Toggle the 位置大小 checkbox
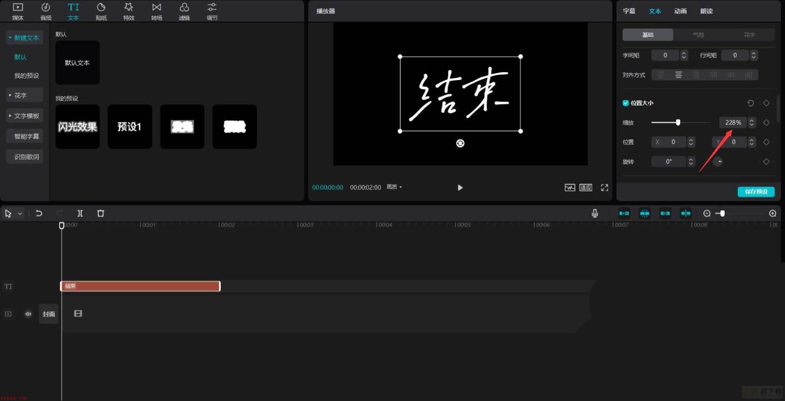Image resolution: width=785 pixels, height=401 pixels. point(626,103)
